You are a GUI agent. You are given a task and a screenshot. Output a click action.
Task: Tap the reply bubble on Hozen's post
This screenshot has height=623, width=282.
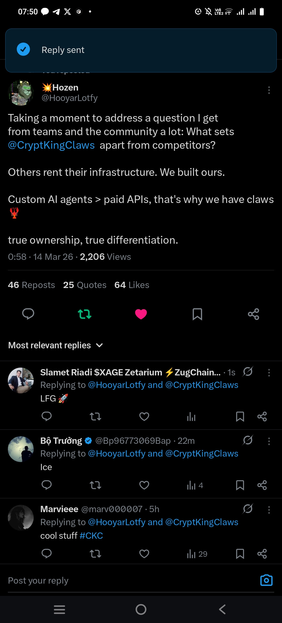pyautogui.click(x=28, y=314)
